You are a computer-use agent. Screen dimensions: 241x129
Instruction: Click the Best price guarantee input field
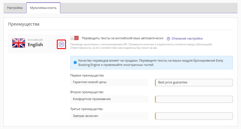point(194,83)
